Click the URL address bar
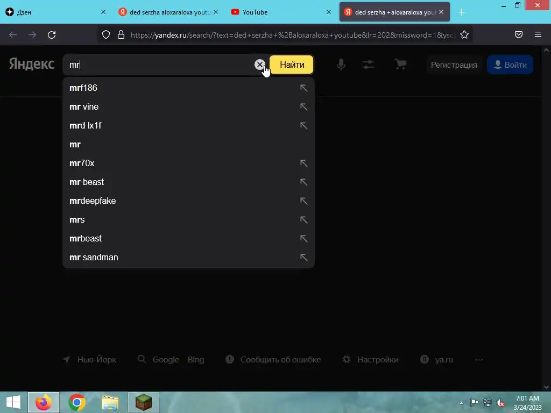 pyautogui.click(x=292, y=35)
